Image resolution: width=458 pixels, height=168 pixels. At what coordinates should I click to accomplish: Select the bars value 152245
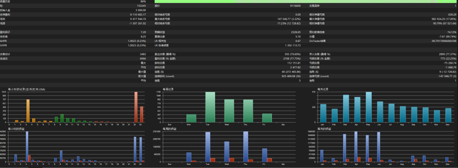[x=141, y=6]
